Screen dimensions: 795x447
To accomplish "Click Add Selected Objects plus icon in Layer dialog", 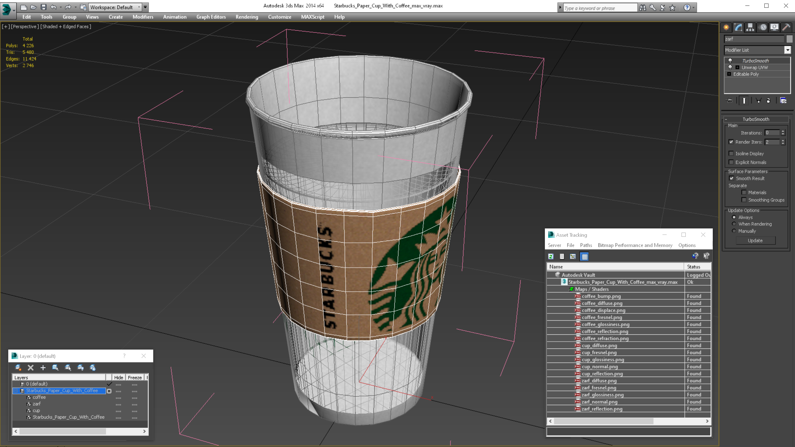I will [x=43, y=368].
